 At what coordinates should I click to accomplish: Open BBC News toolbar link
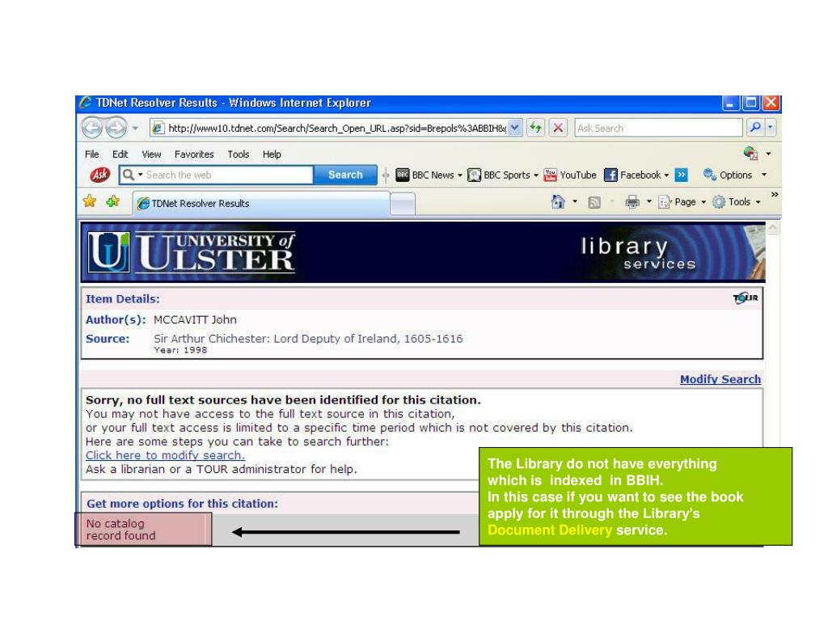[425, 175]
